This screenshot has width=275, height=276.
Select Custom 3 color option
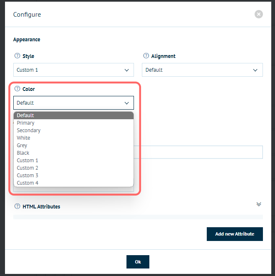pyautogui.click(x=74, y=176)
